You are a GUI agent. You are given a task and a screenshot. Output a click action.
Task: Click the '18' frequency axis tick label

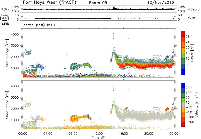pyautogui.click(x=17, y=15)
